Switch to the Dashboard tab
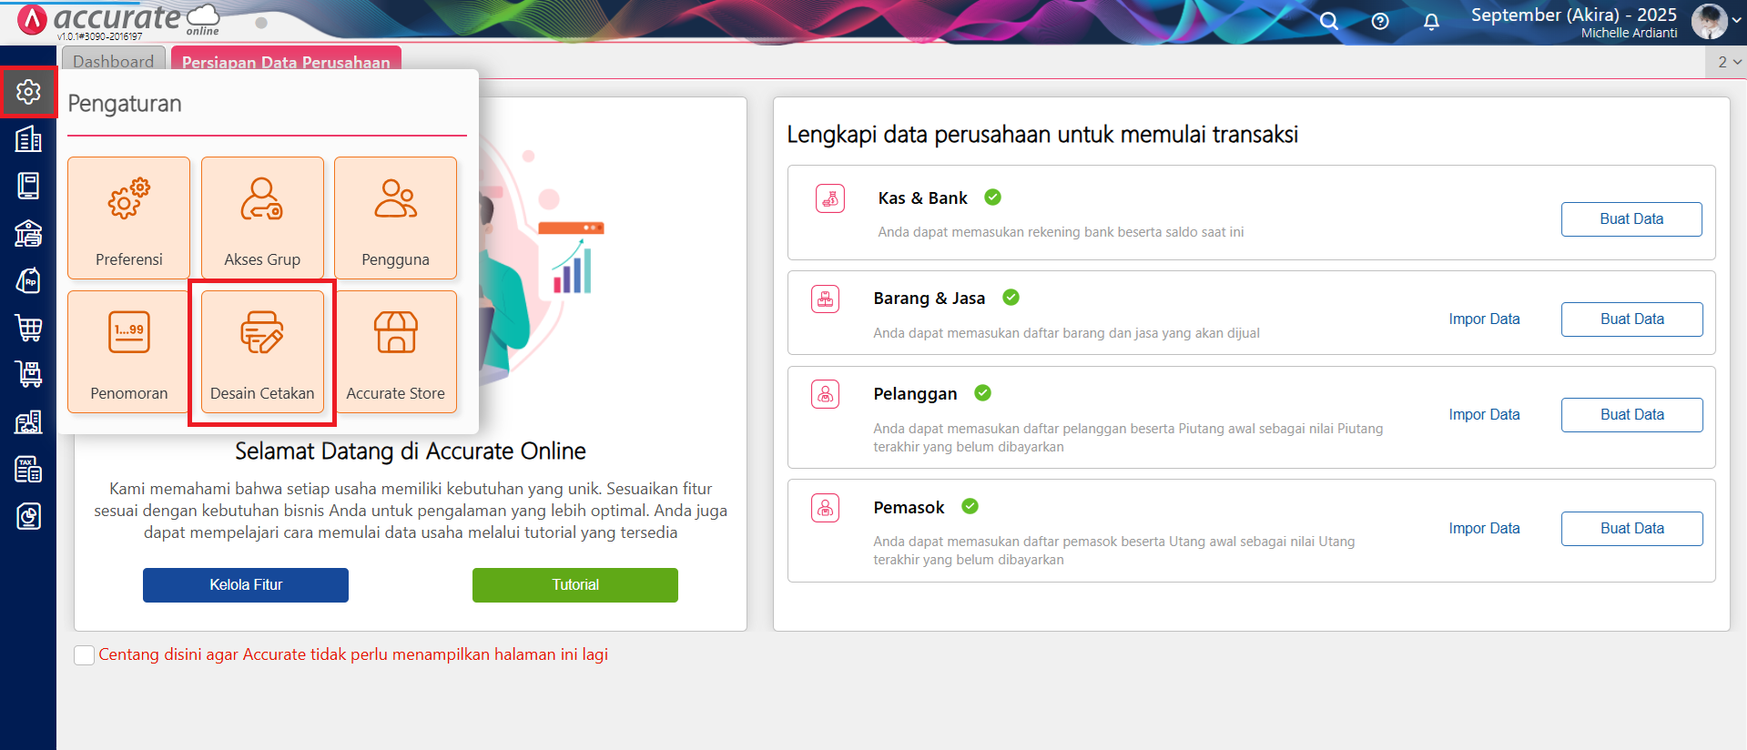1747x750 pixels. (x=114, y=61)
